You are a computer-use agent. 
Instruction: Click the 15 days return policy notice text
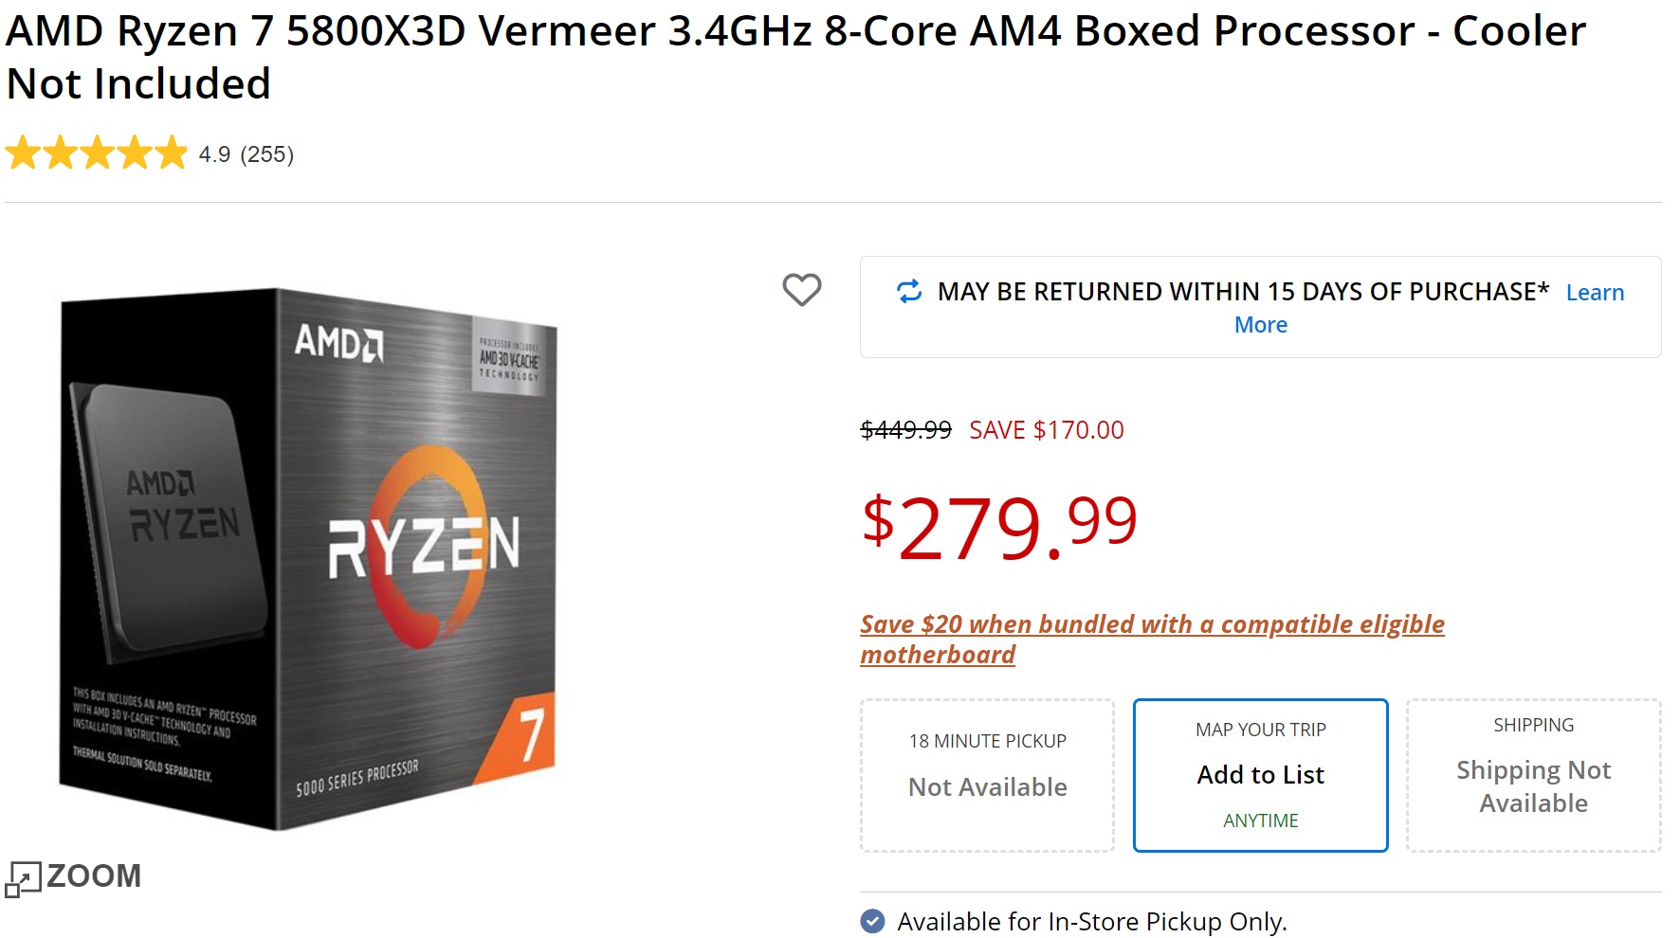(x=1242, y=292)
